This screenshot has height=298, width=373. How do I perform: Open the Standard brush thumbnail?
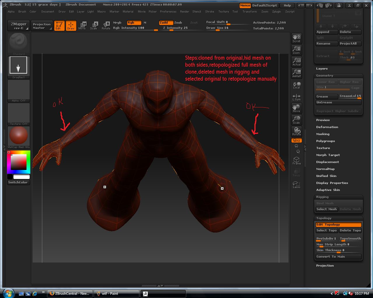click(x=18, y=44)
